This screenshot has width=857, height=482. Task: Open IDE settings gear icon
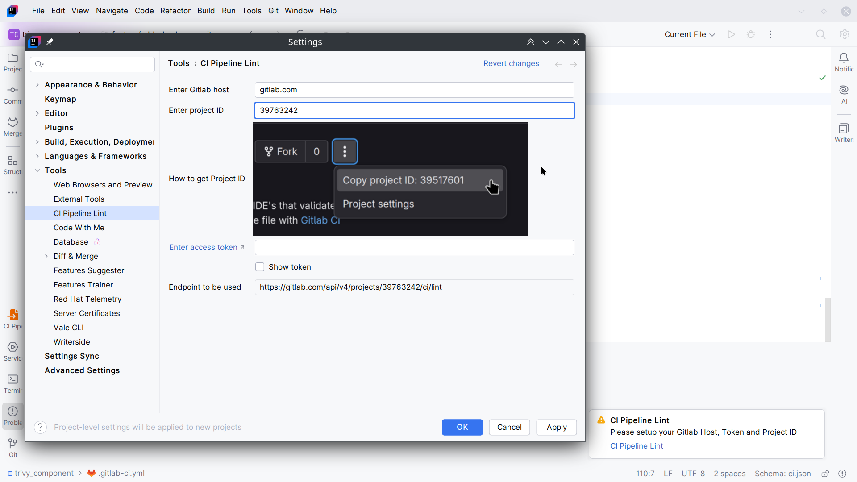[845, 34]
